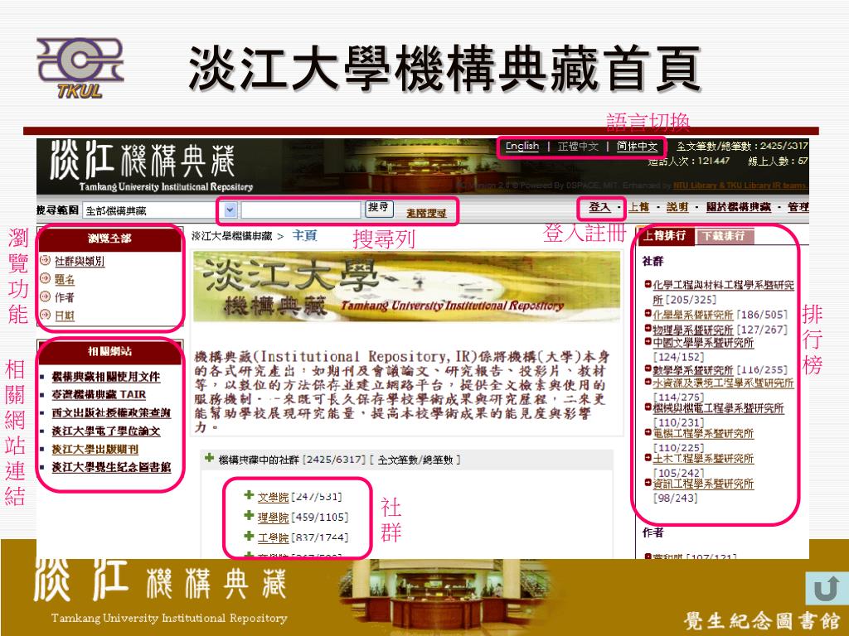
Task: Click arrow bullet beside 日期
Action: point(45,315)
